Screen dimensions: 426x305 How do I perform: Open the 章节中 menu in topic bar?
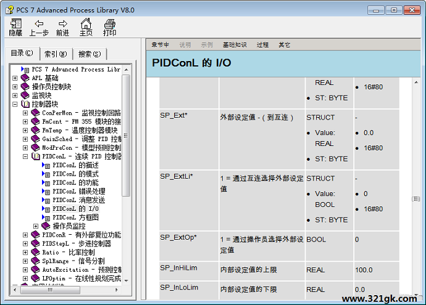pyautogui.click(x=161, y=45)
